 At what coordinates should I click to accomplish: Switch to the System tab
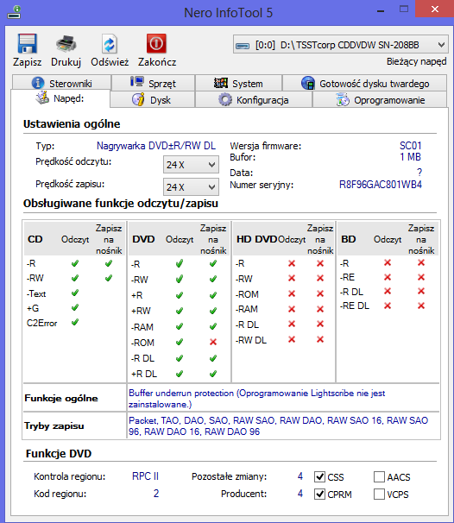pyautogui.click(x=238, y=83)
